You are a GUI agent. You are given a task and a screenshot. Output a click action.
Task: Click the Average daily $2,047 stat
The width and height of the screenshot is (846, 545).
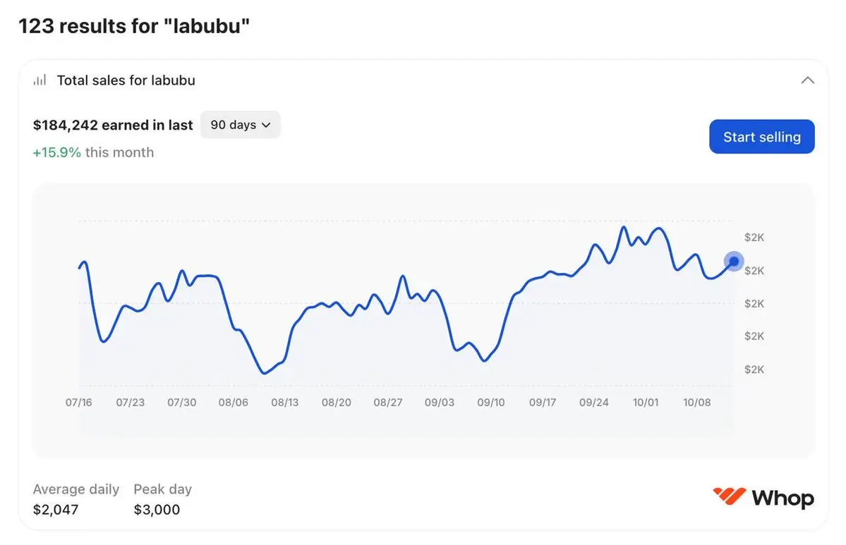(x=75, y=499)
